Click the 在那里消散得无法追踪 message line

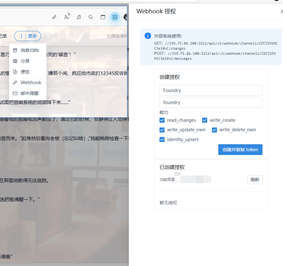[x=25, y=181]
